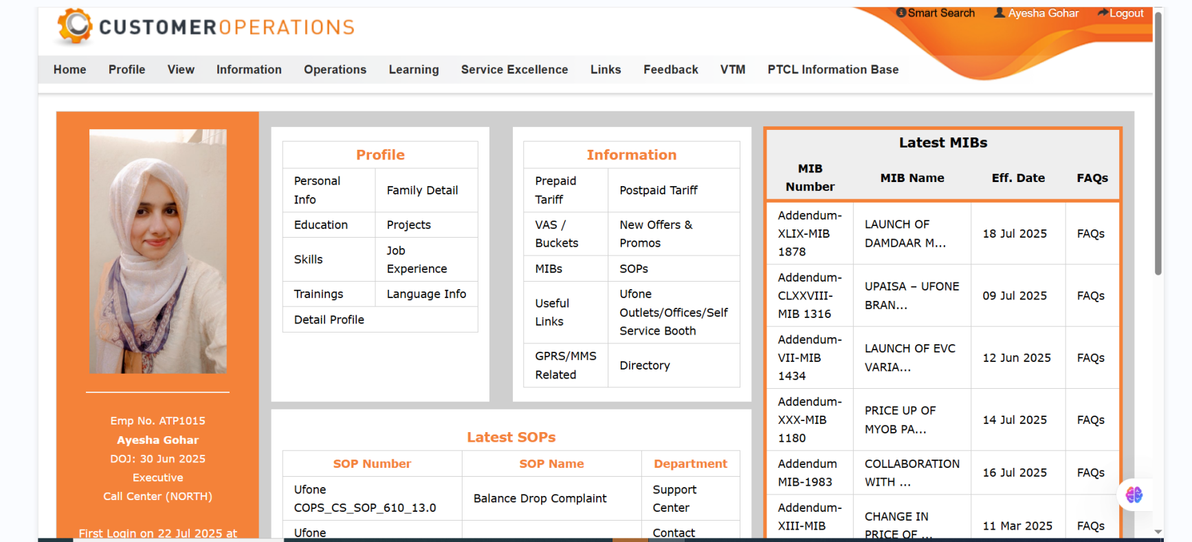Click Balance Drop Complaint SOP name
This screenshot has width=1192, height=542.
[x=540, y=498]
